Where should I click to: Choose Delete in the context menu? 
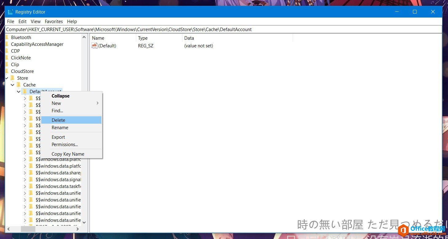[71, 120]
